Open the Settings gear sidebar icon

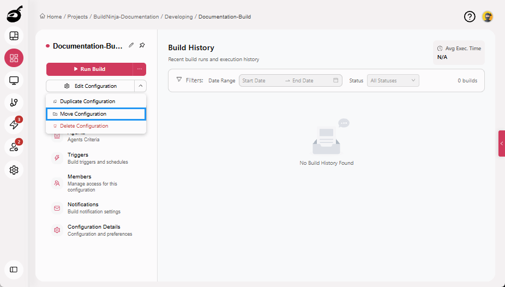14,170
